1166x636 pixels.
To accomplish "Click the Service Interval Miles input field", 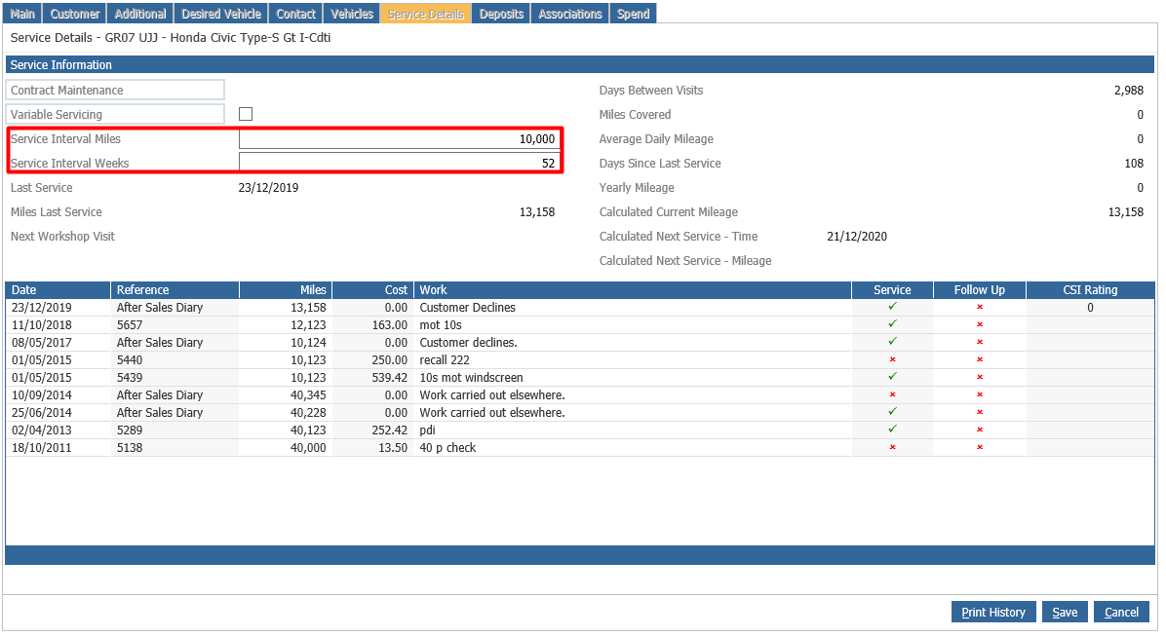I will [x=400, y=138].
